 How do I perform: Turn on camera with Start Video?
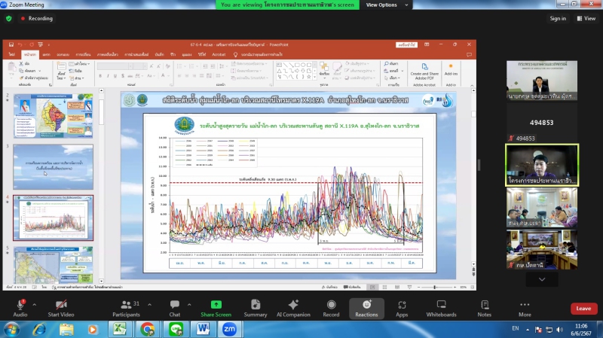click(60, 306)
